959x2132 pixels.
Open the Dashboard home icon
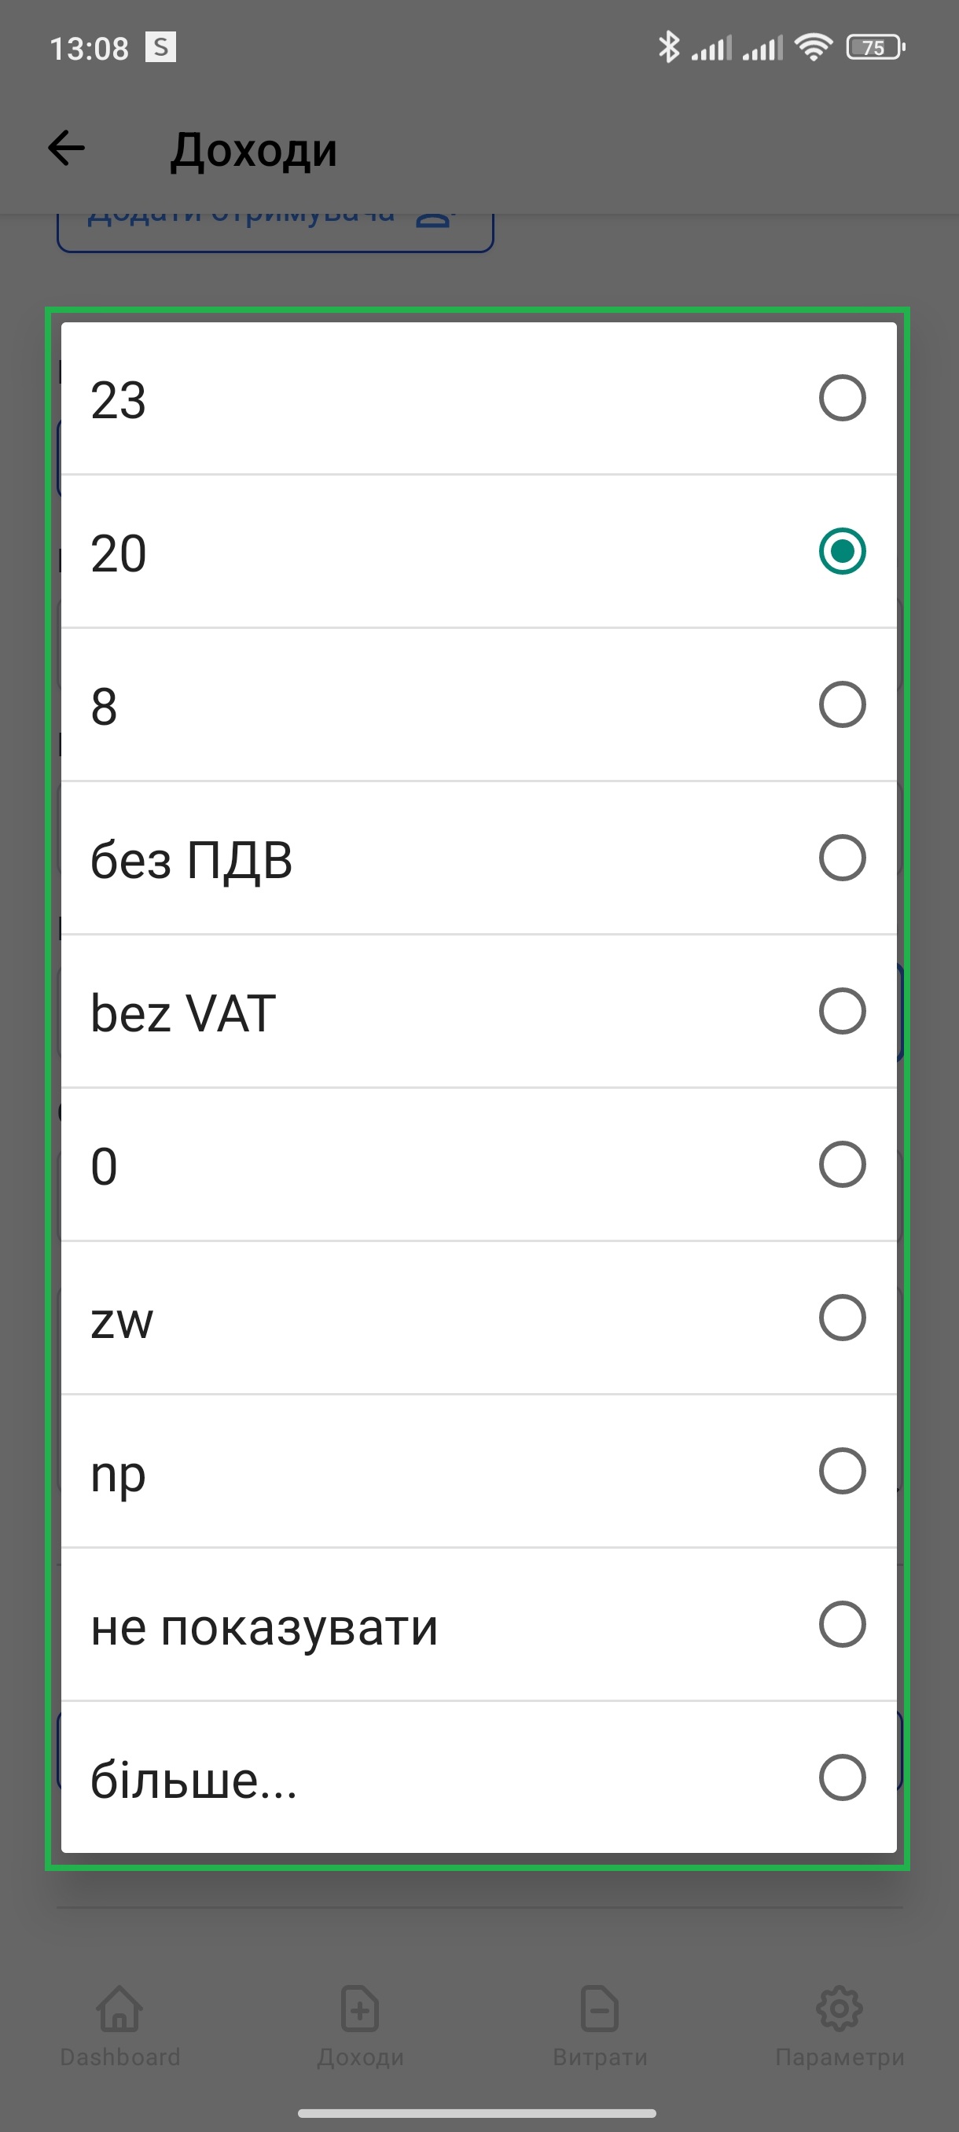[x=120, y=2009]
